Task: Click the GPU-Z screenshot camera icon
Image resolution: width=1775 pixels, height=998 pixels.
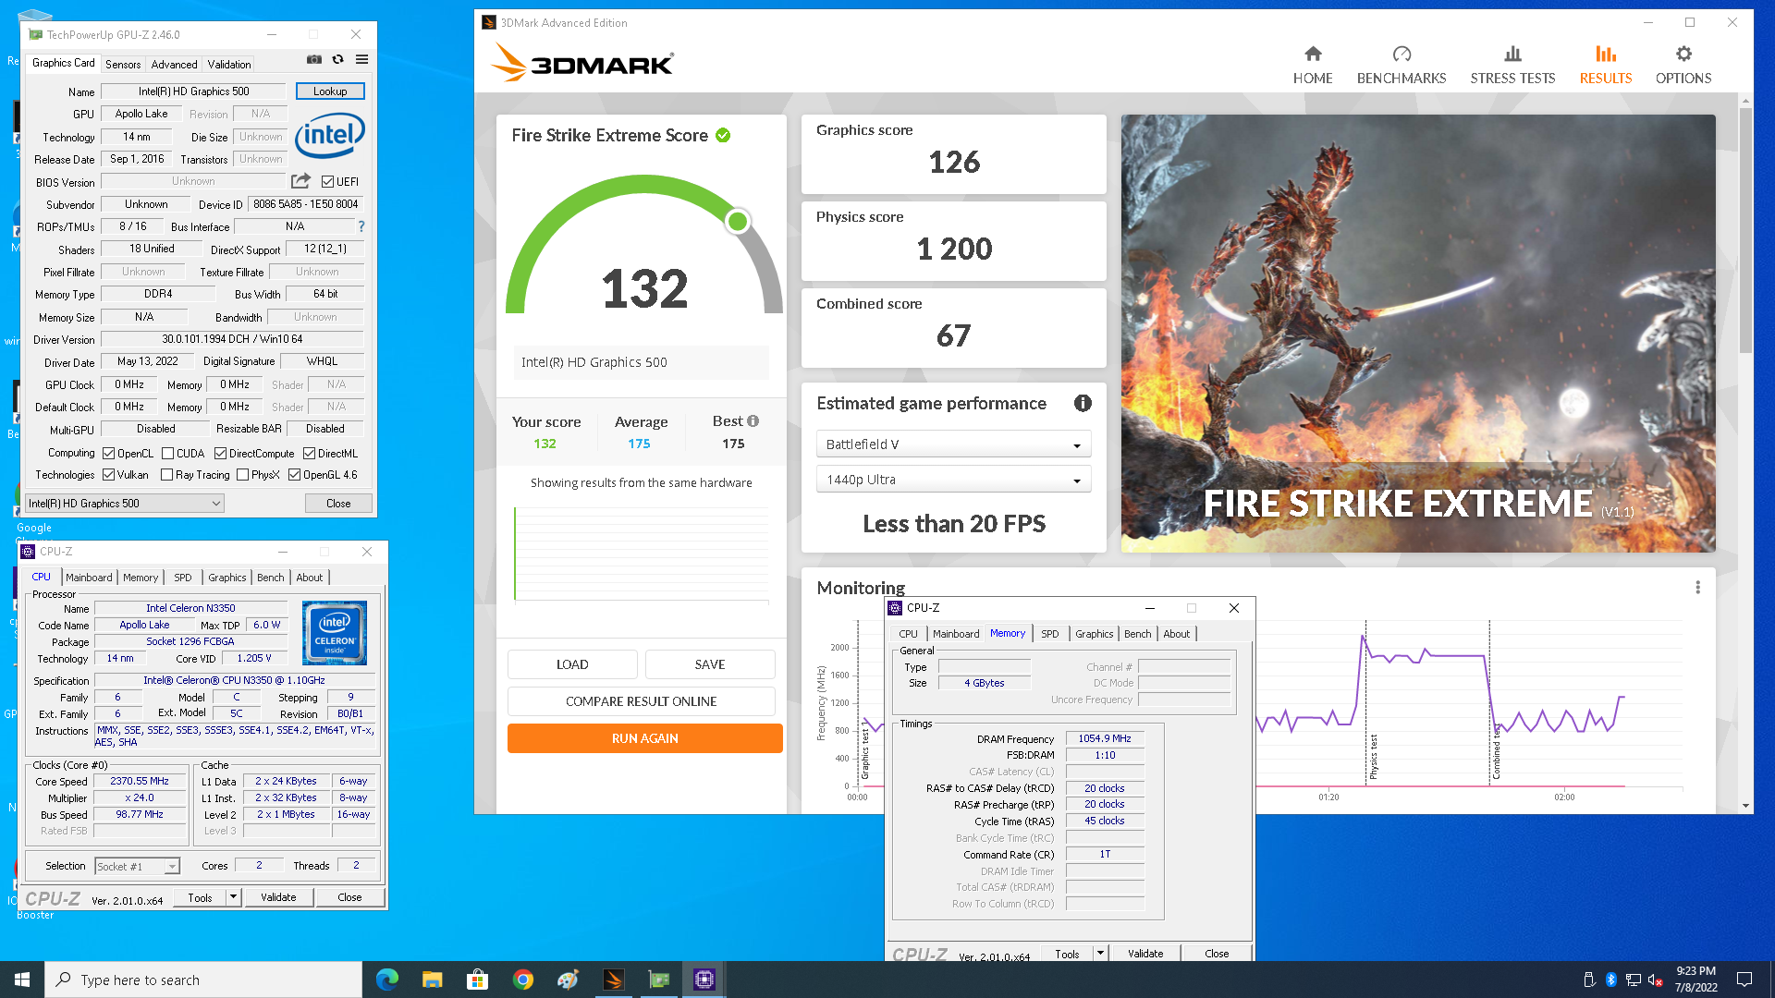Action: (x=314, y=59)
